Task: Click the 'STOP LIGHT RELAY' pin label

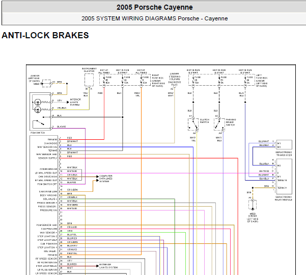Action: click(47, 266)
